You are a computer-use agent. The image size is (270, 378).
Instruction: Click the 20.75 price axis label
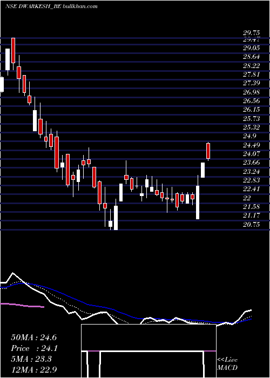click(x=252, y=225)
